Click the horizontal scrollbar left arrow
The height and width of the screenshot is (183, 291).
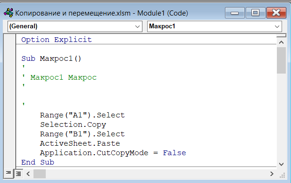tap(28, 174)
